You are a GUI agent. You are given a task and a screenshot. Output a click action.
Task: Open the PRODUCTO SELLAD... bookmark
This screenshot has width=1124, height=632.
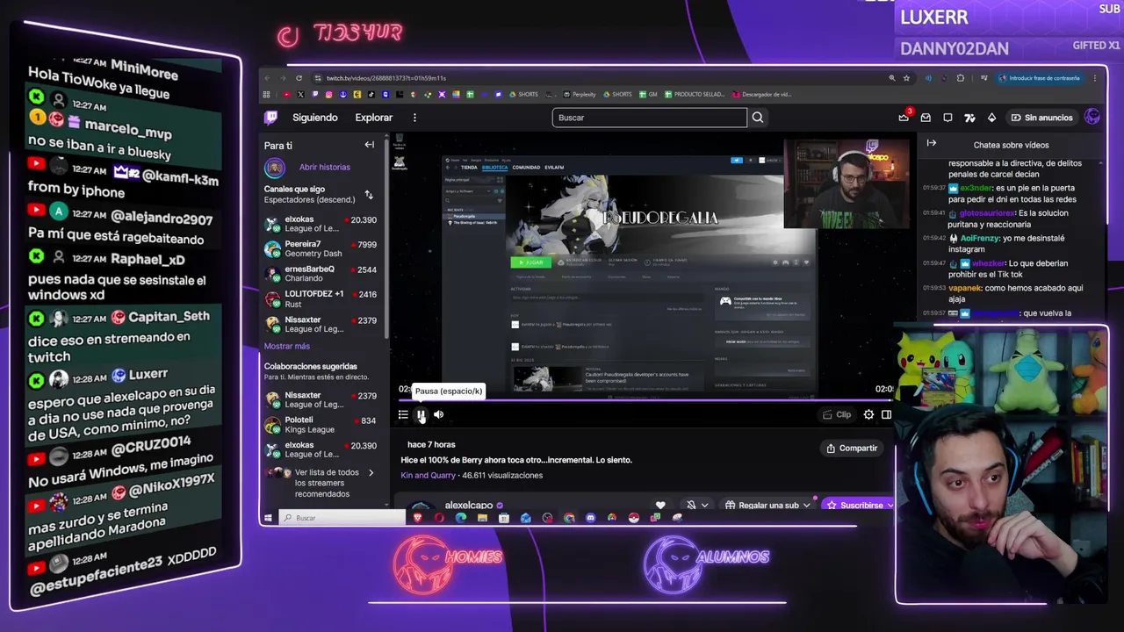695,94
